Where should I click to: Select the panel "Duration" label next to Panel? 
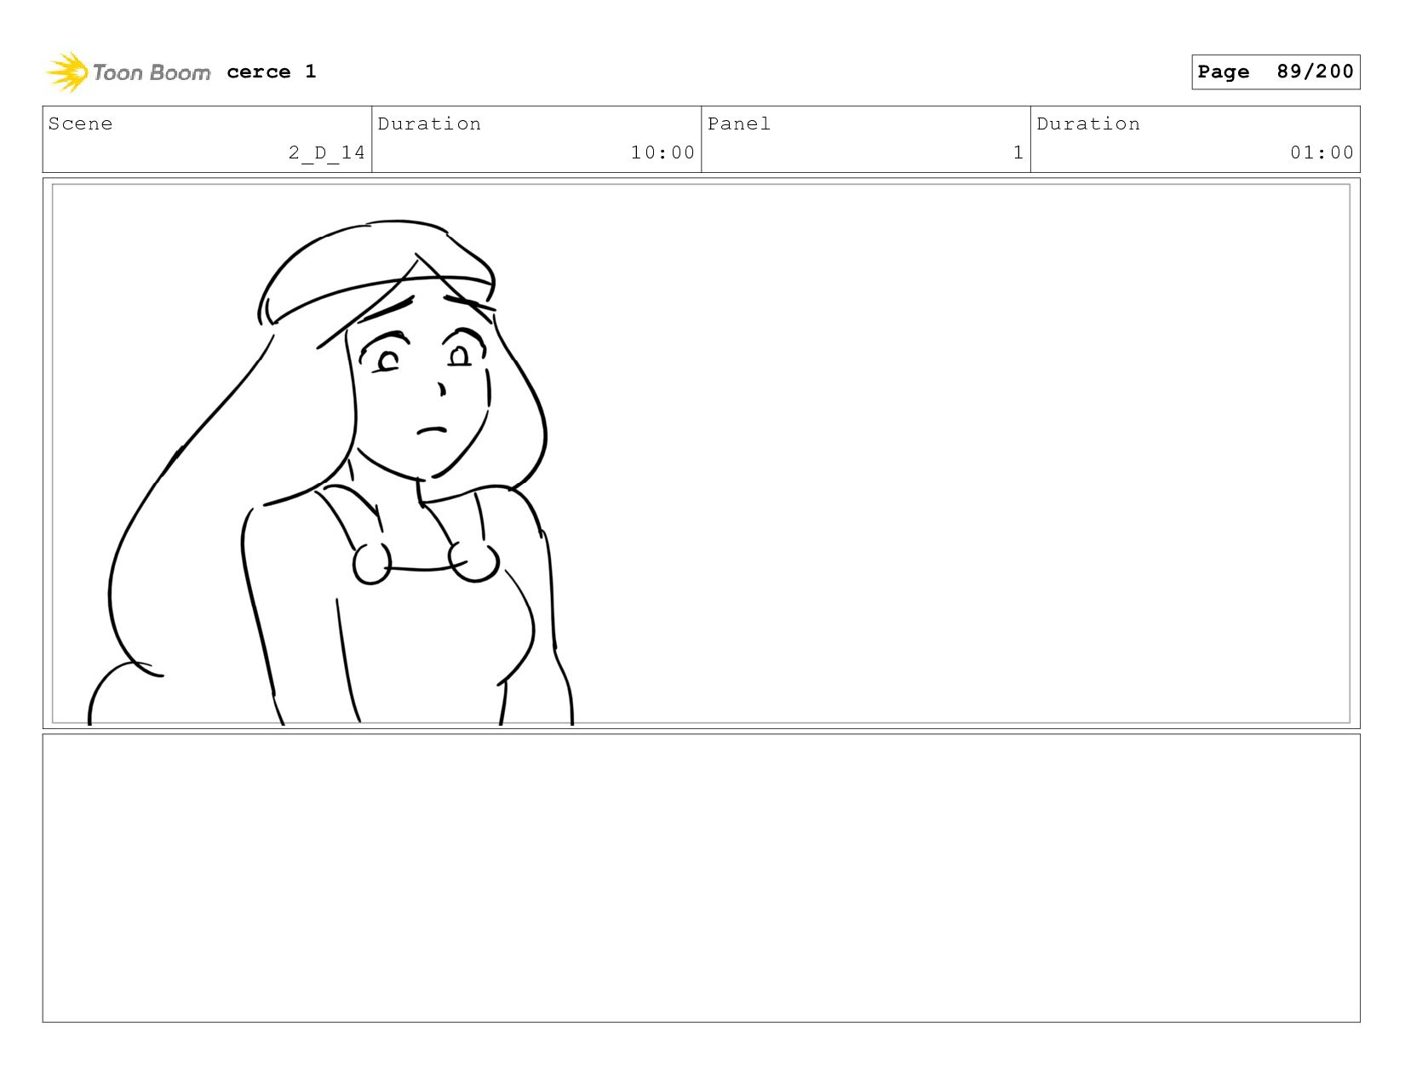click(x=1088, y=124)
